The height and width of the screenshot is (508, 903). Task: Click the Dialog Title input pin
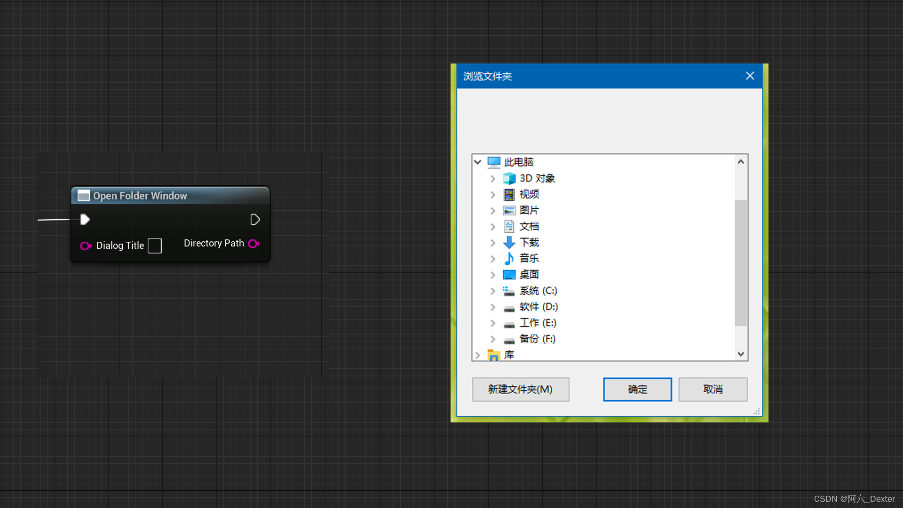click(86, 246)
